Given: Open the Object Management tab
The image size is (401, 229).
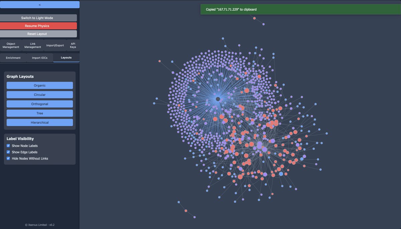Looking at the screenshot, I should (x=11, y=45).
